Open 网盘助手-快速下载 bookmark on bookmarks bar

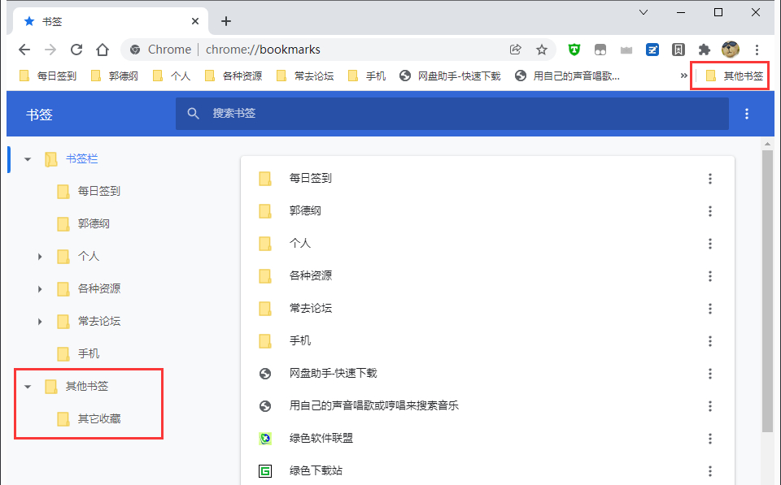click(x=450, y=76)
